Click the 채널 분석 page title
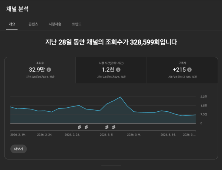This screenshot has height=170, width=222. tap(17, 9)
